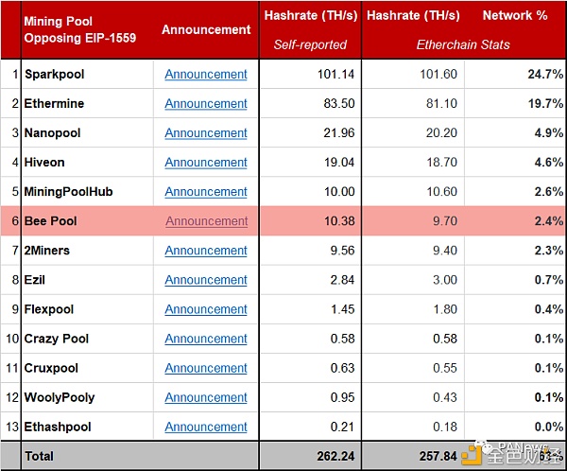Image resolution: width=567 pixels, height=471 pixels.
Task: Click the network share 19.7%
Action: 545,103
